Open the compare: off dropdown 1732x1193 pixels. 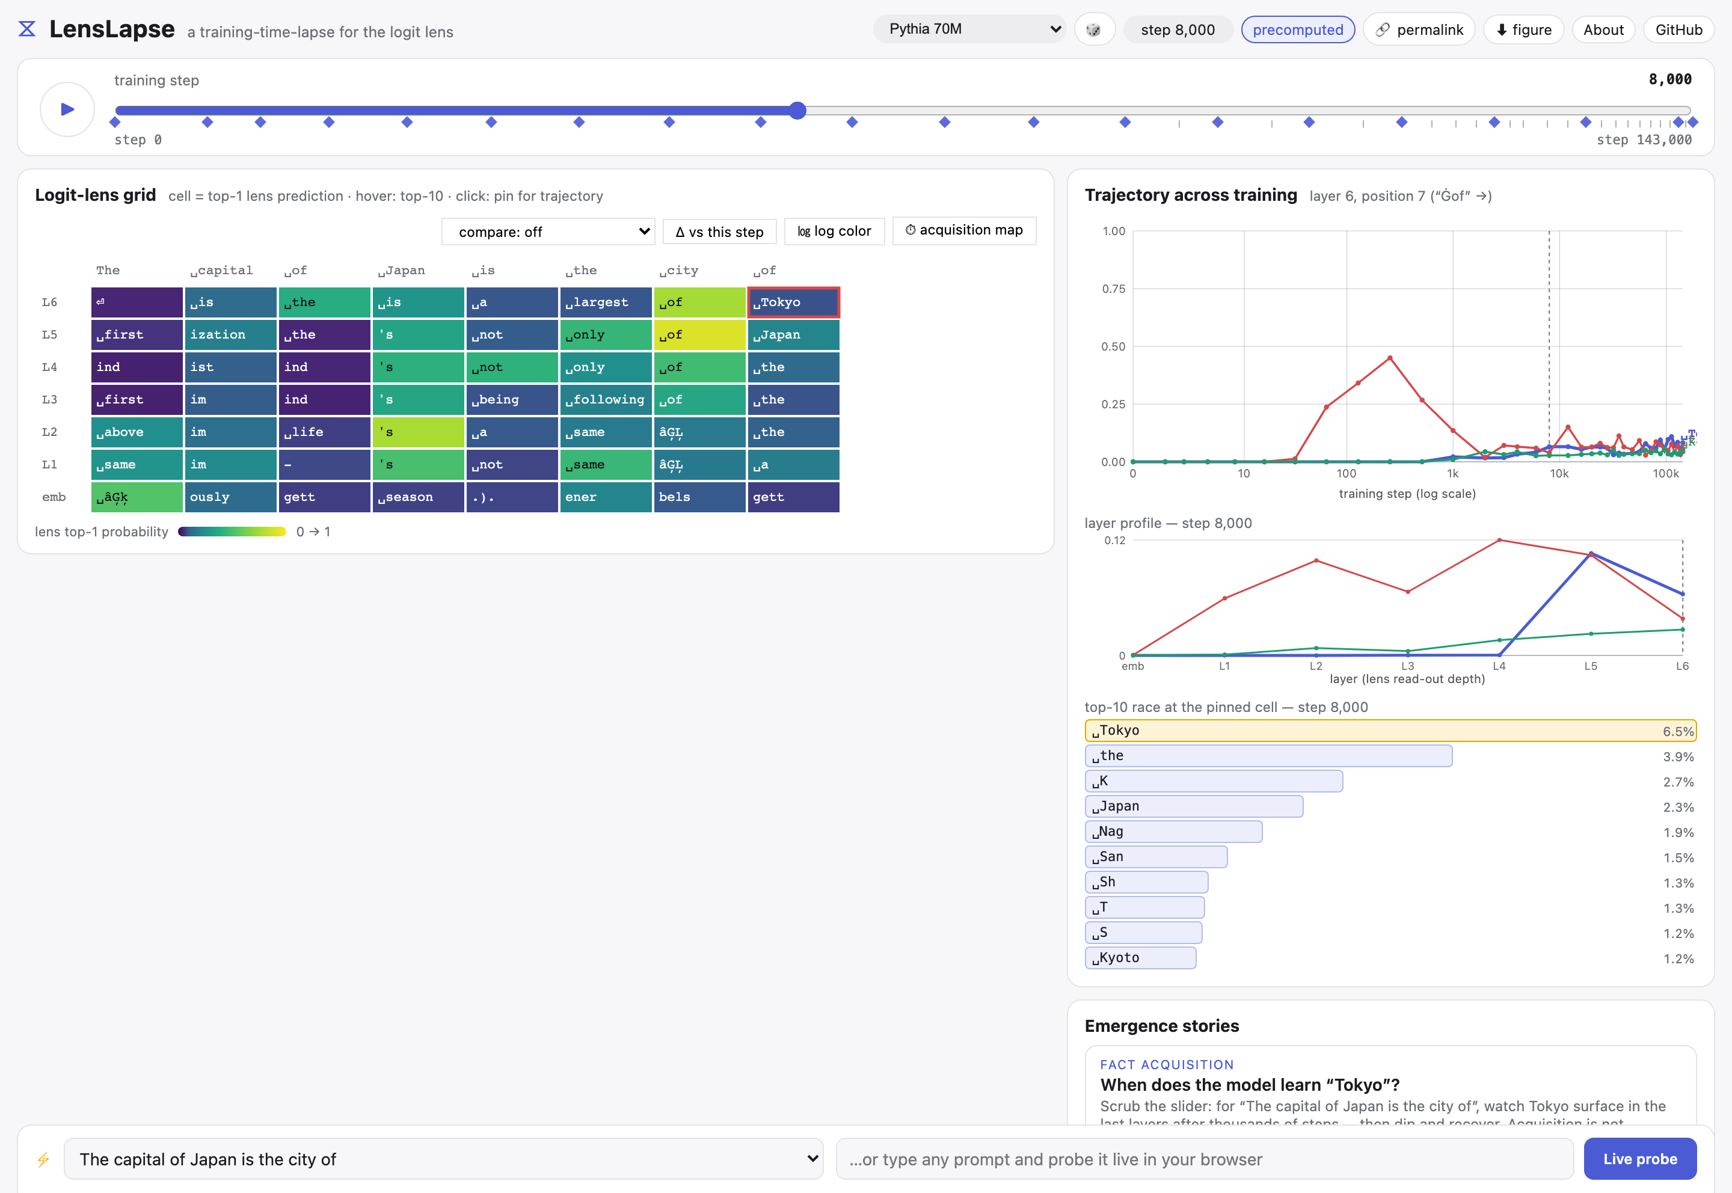click(548, 232)
